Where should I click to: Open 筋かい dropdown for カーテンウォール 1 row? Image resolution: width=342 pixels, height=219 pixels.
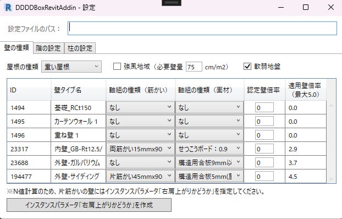(140, 121)
